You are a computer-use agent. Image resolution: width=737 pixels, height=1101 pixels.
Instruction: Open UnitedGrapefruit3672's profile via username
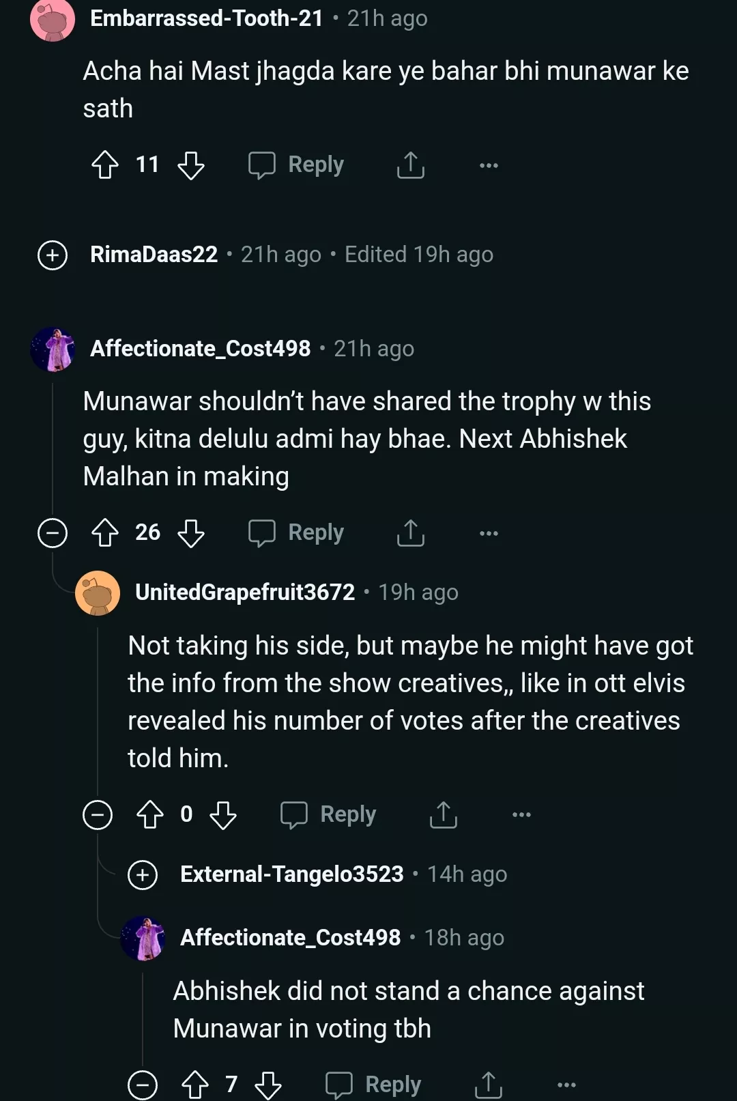point(245,592)
